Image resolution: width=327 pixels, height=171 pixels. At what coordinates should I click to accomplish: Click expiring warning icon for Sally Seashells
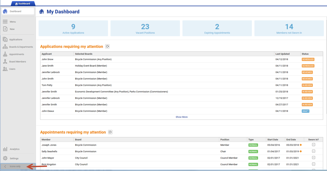(x=301, y=151)
